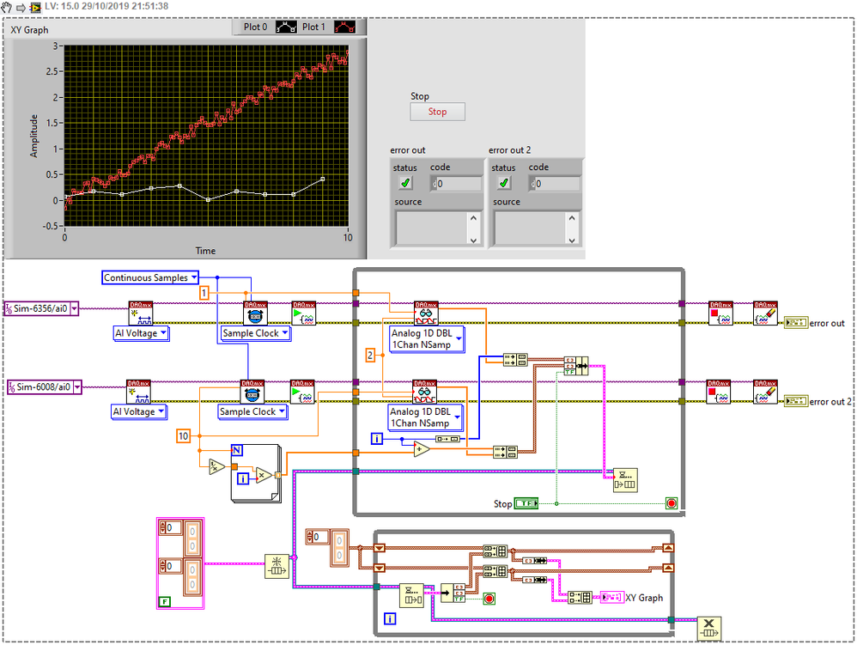The height and width of the screenshot is (645, 857).
Task: Open the lower Sample Clock selector
Action: pyautogui.click(x=282, y=411)
